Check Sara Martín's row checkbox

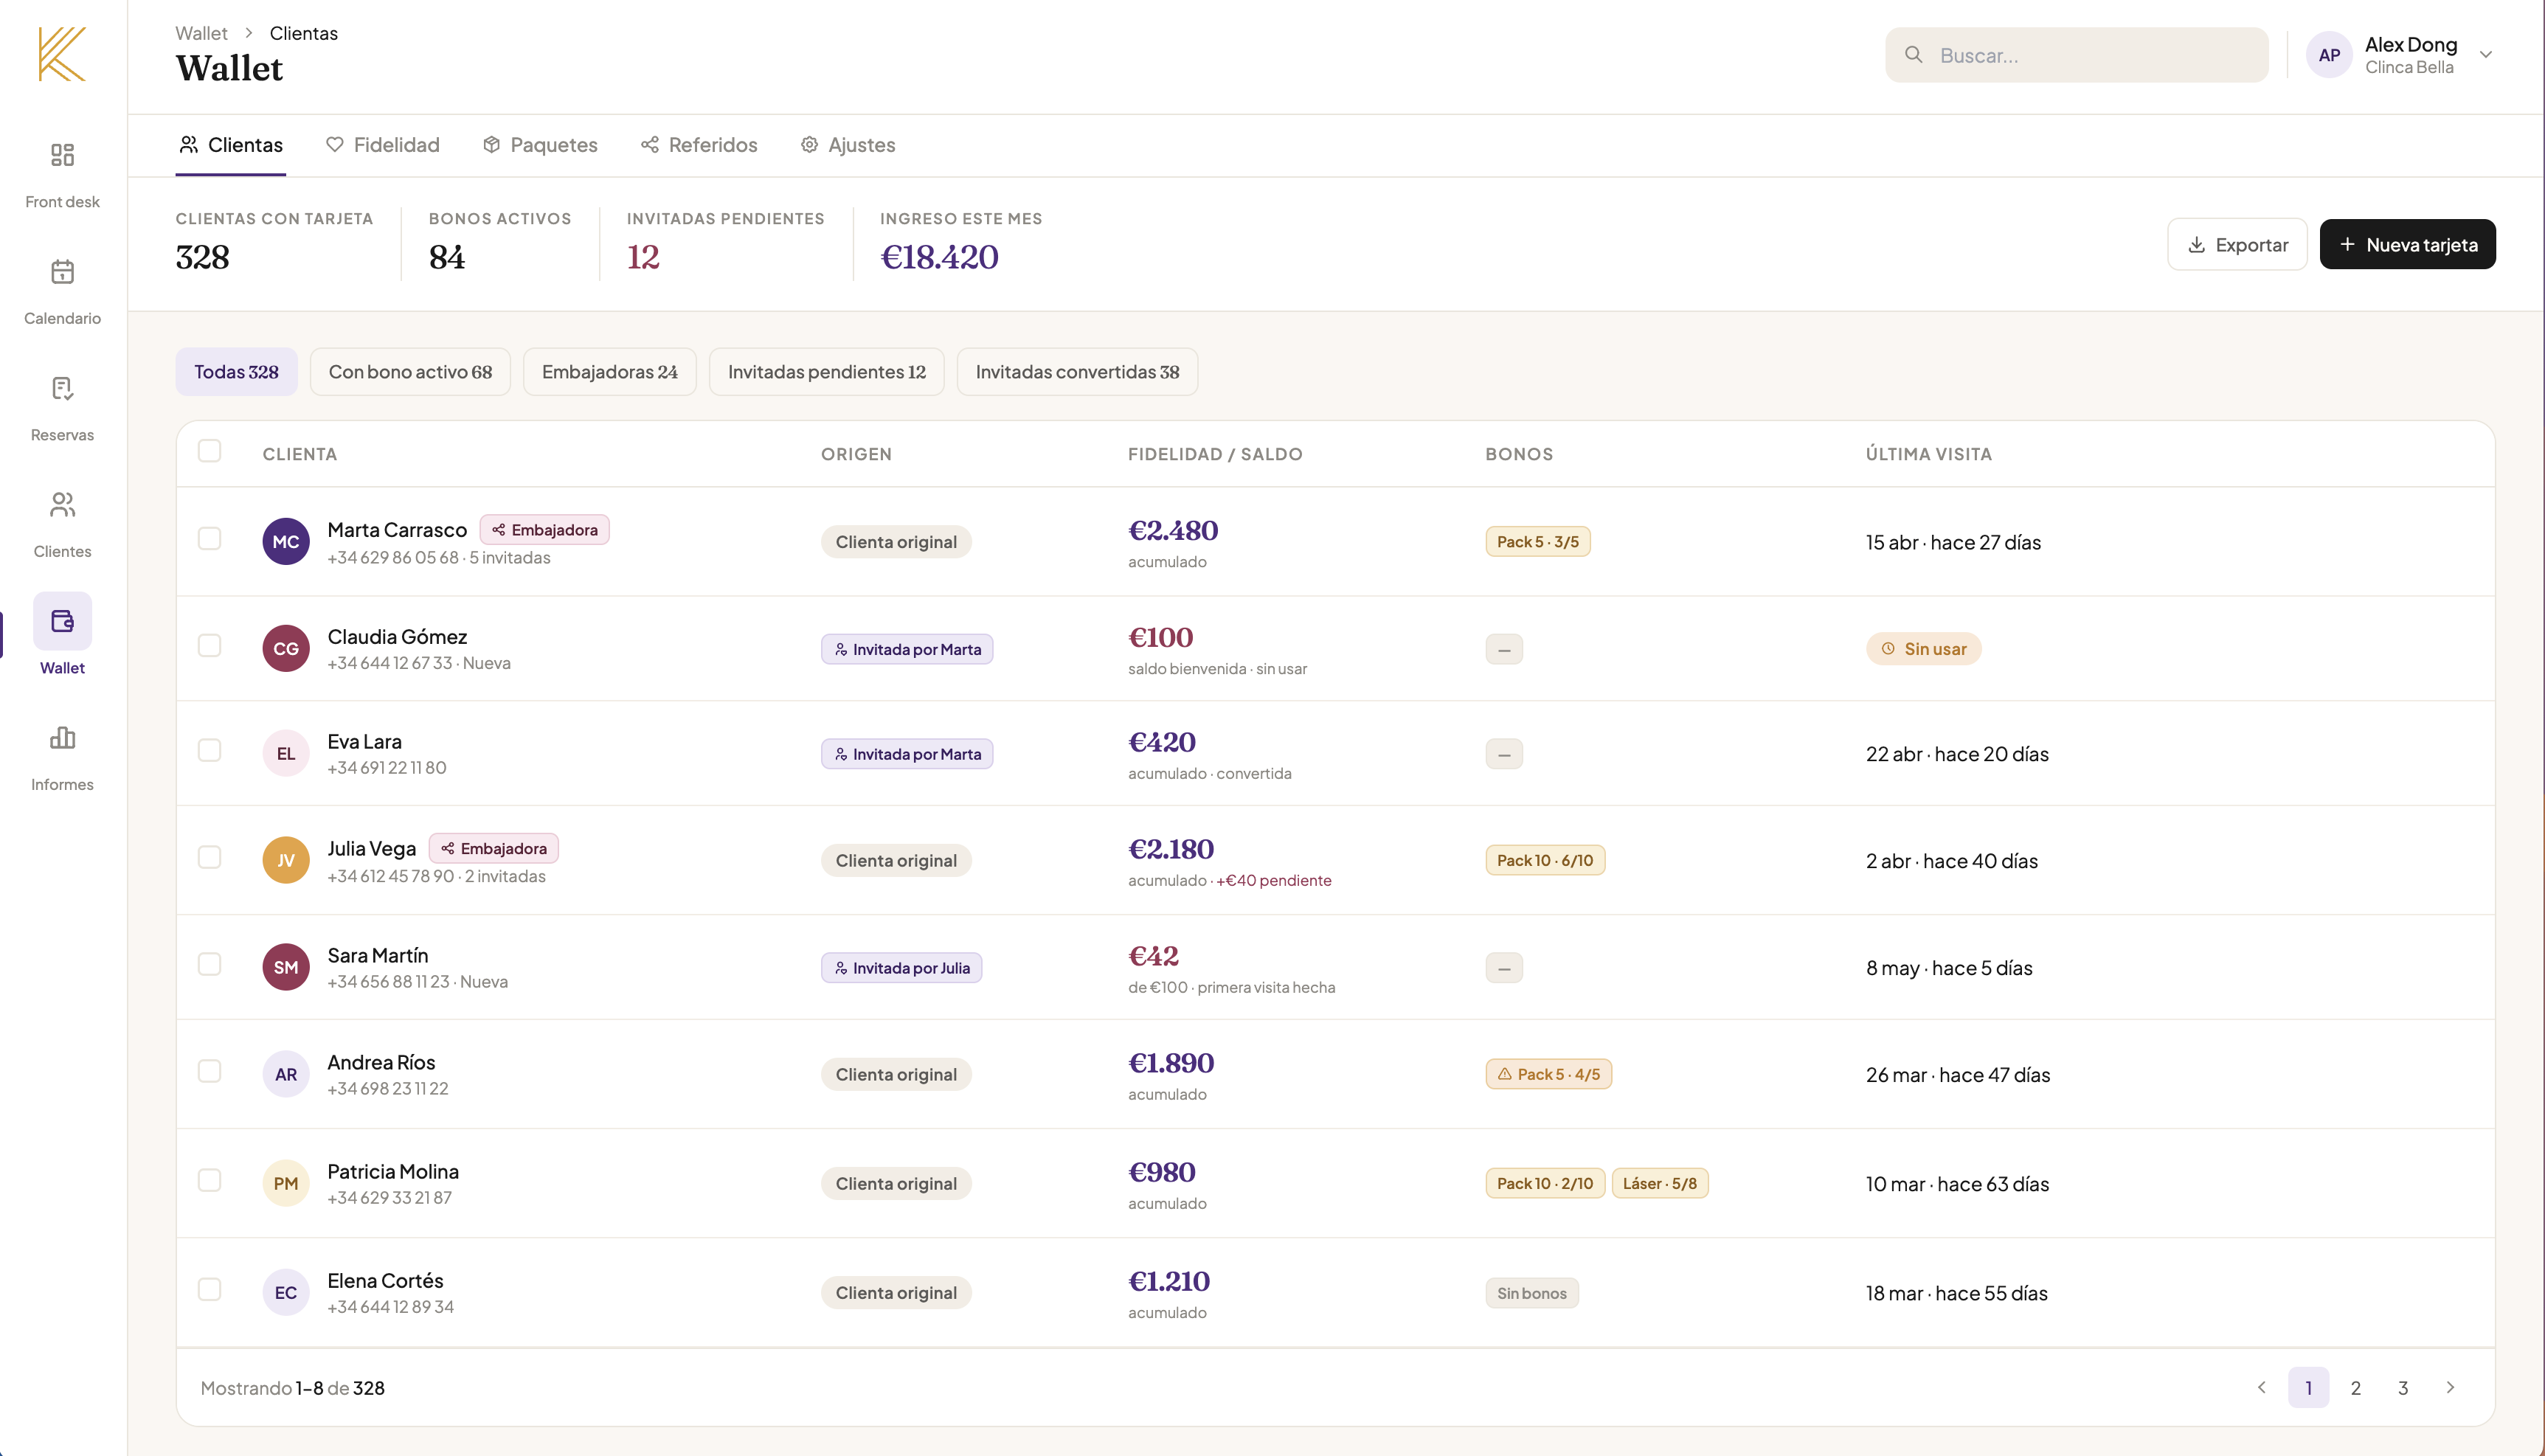[x=209, y=964]
